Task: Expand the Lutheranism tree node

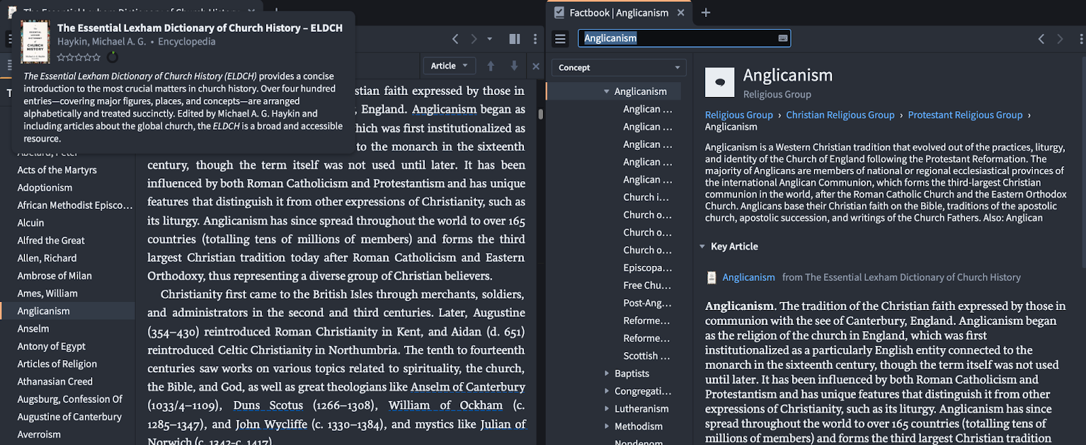Action: [x=607, y=408]
